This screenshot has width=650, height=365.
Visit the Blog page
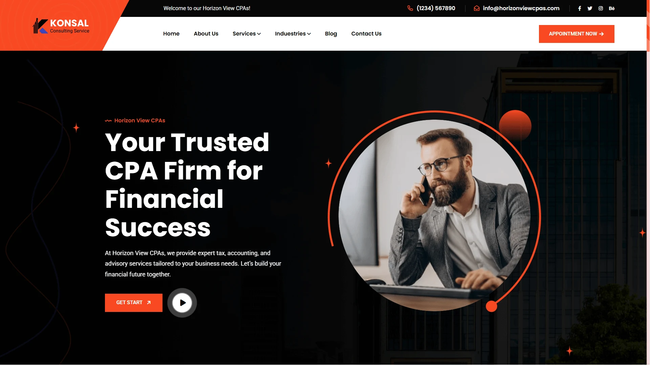tap(331, 33)
